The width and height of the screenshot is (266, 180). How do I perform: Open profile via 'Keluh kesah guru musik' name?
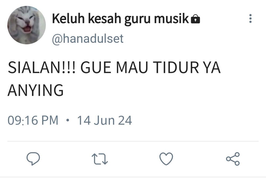[120, 19]
